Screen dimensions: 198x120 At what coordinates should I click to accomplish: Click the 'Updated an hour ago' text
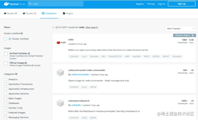tap(78, 44)
